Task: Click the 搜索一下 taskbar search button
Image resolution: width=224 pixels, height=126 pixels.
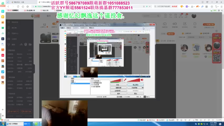Action: pyautogui.click(x=27, y=124)
